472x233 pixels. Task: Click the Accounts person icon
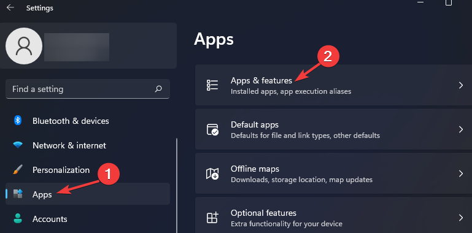click(x=18, y=218)
